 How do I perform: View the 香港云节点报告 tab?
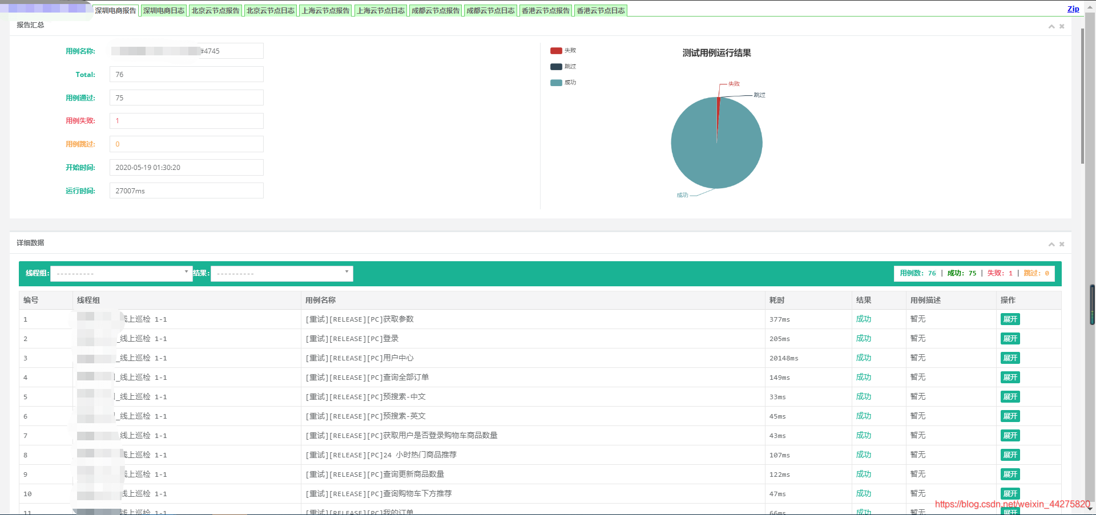pyautogui.click(x=546, y=10)
